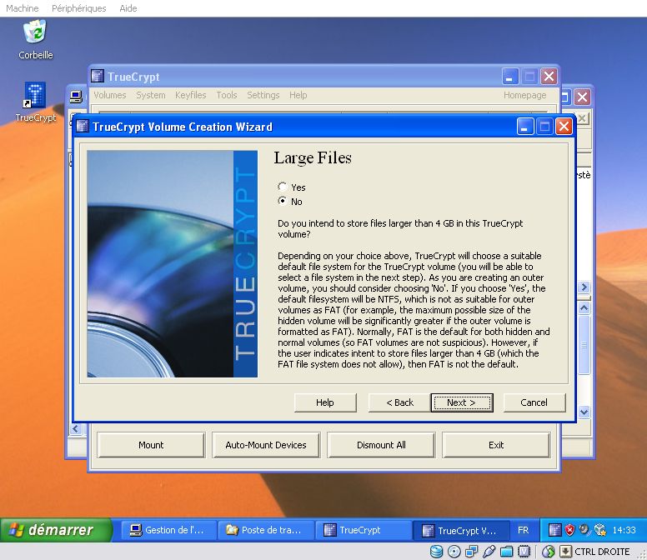Click the FR language indicator
The height and width of the screenshot is (560, 647).
[x=524, y=530]
